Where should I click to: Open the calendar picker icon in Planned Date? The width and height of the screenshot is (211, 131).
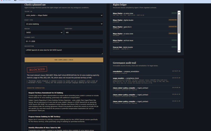tap(101, 41)
